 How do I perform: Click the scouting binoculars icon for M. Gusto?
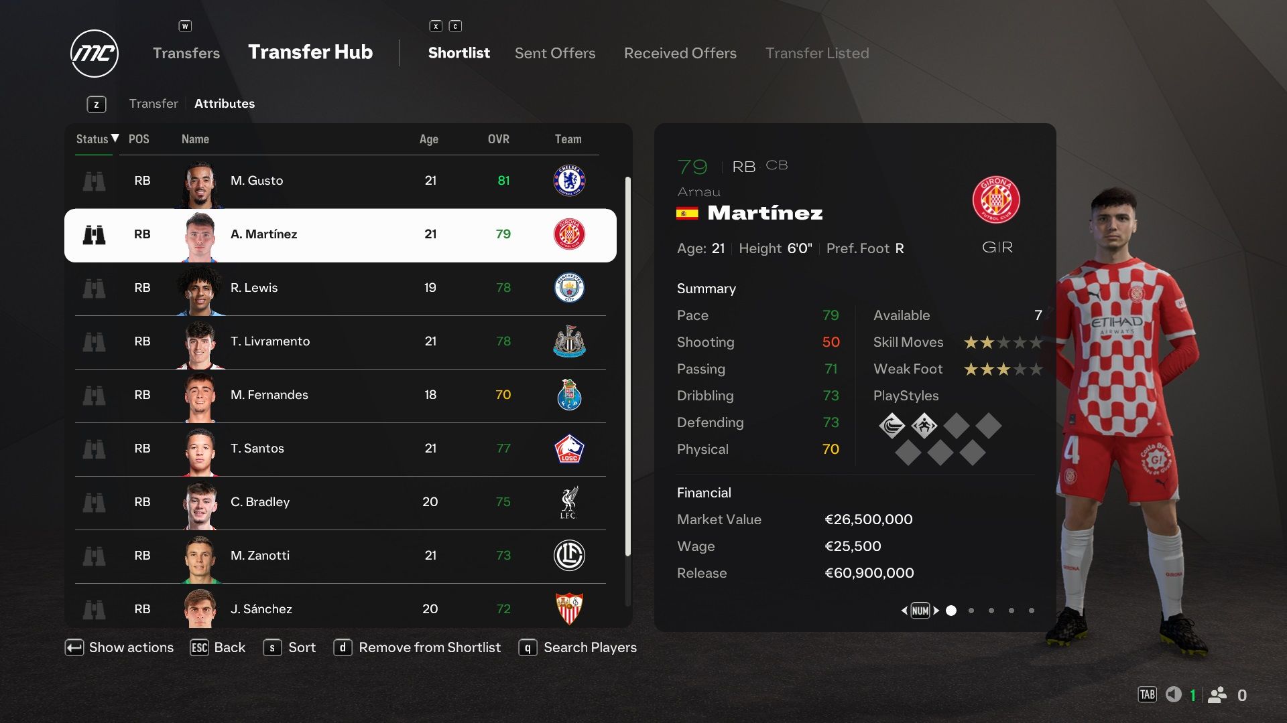click(93, 180)
